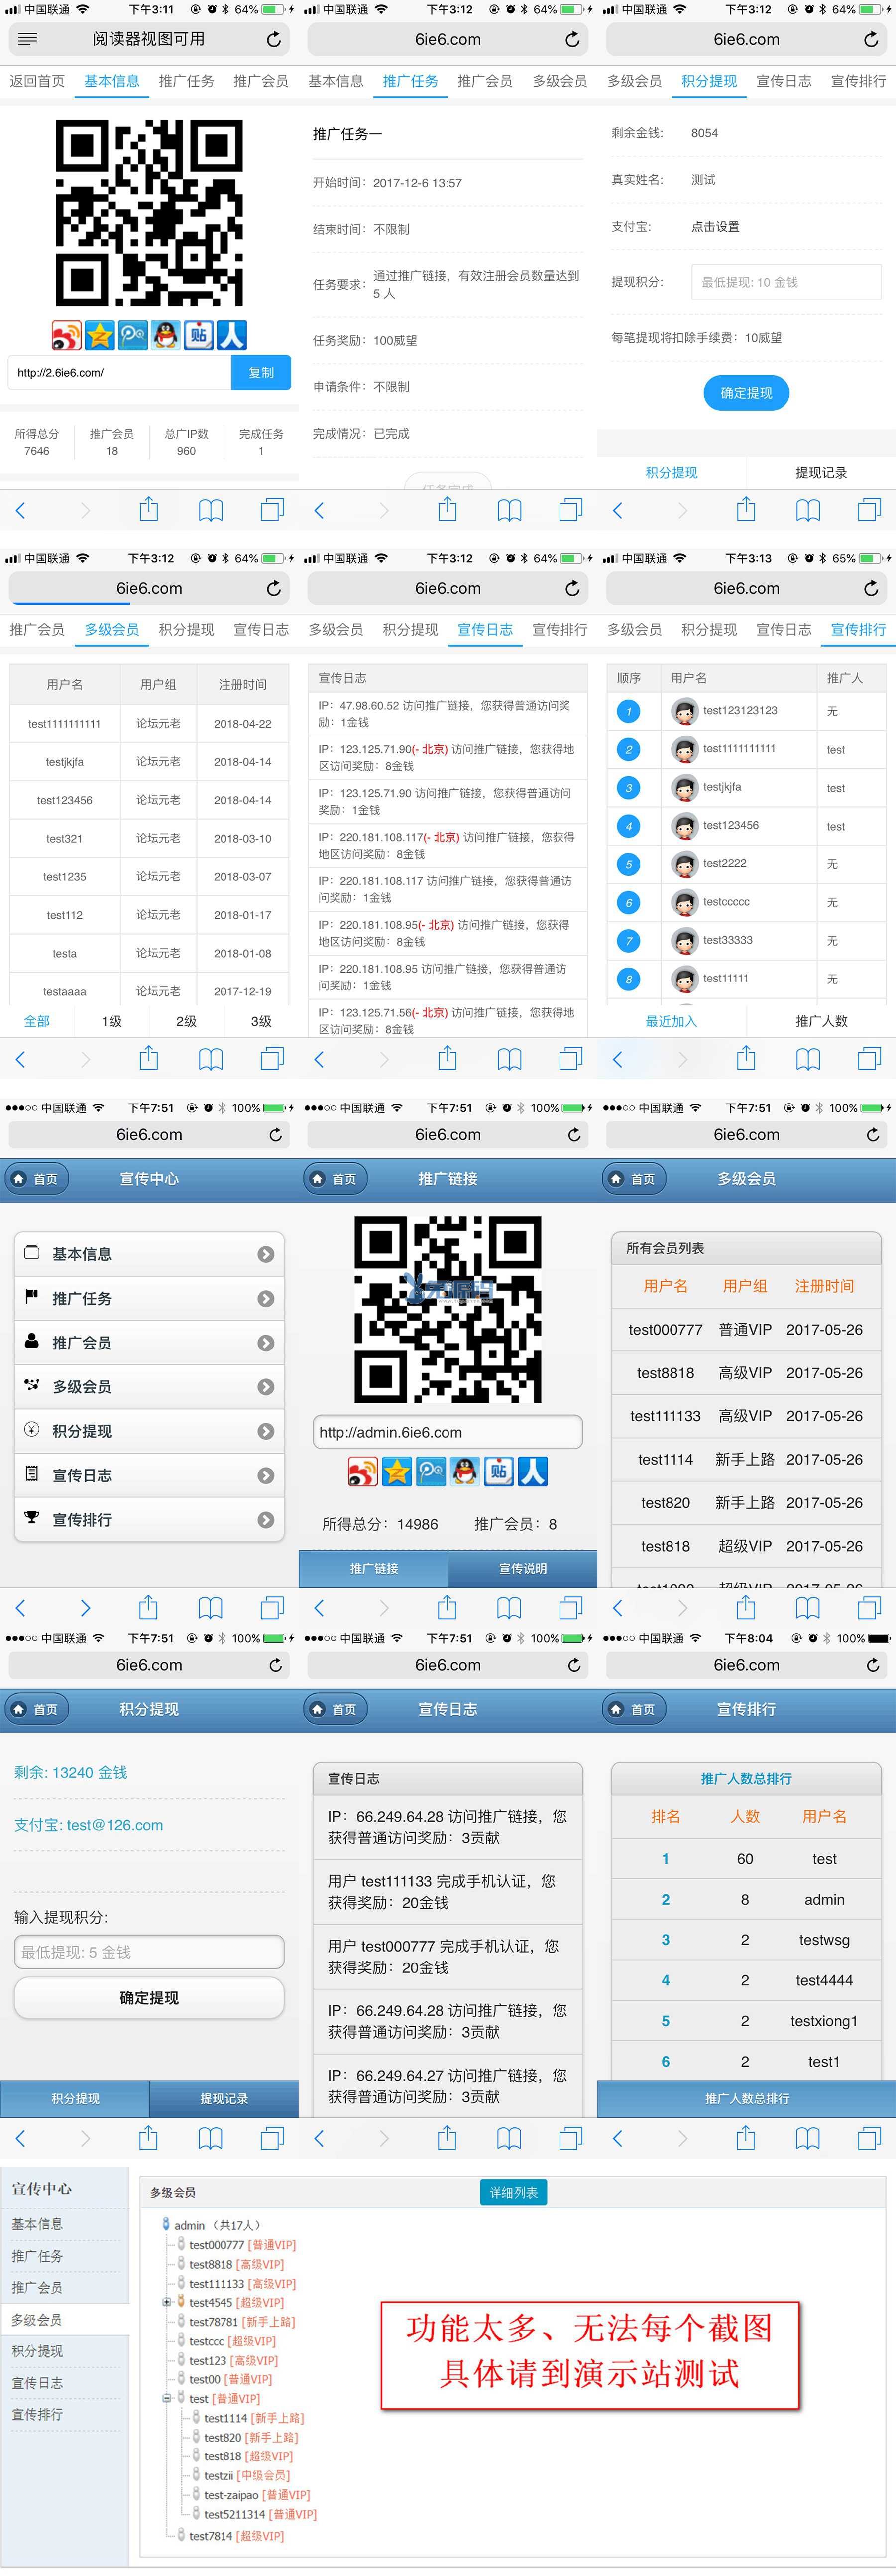Open the arrow on the 推广会员 list row
The width and height of the screenshot is (896, 2576).
point(266,1343)
